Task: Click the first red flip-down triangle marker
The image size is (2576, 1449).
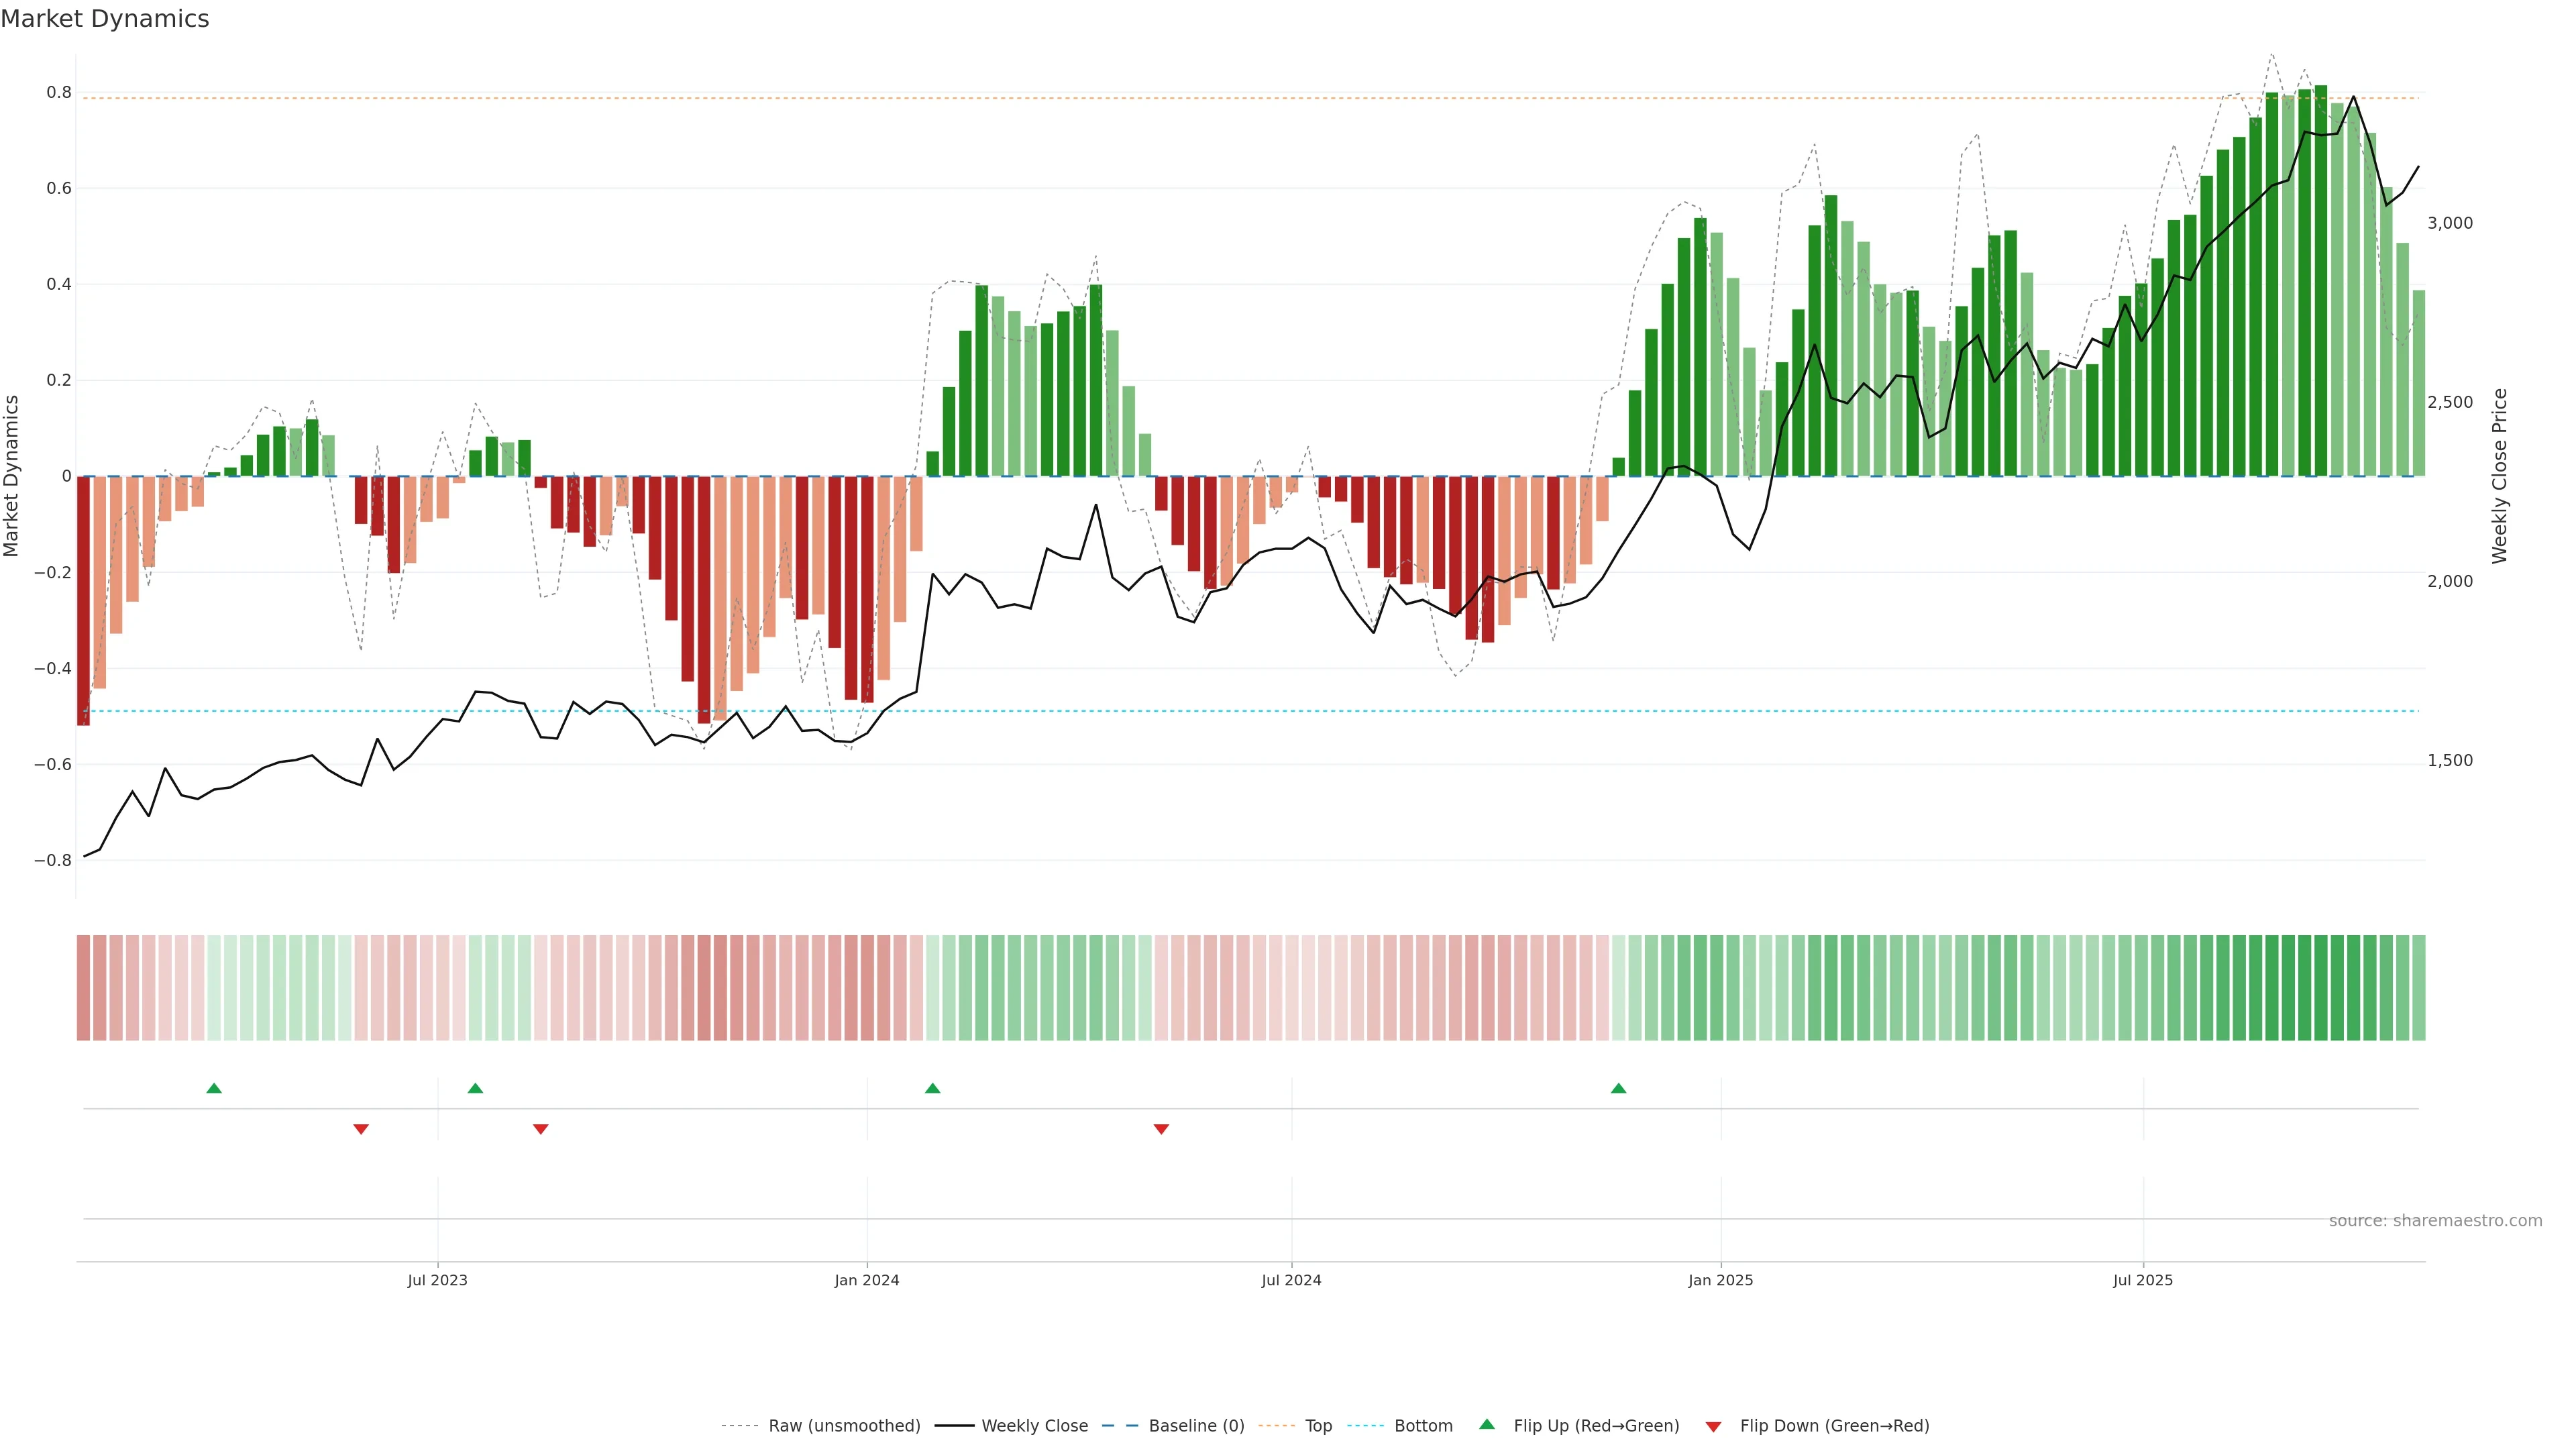Action: pos(361,1129)
